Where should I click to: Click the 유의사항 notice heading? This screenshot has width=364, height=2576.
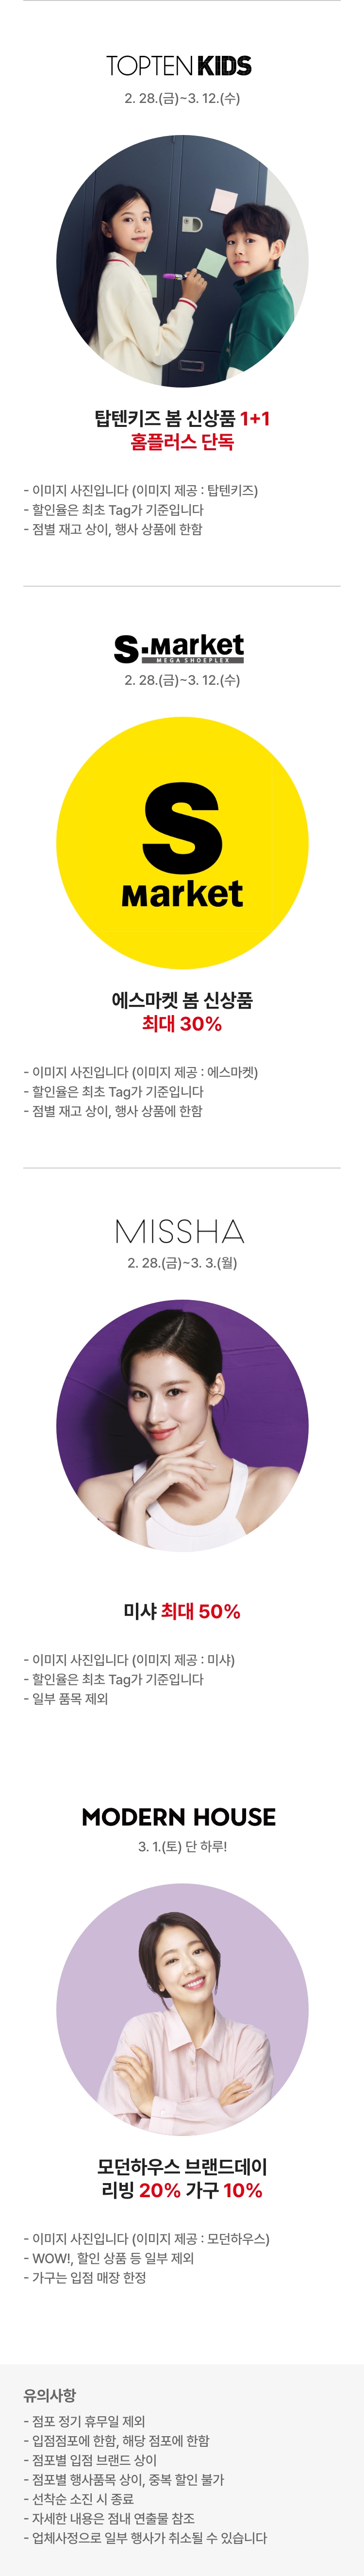(50, 2396)
